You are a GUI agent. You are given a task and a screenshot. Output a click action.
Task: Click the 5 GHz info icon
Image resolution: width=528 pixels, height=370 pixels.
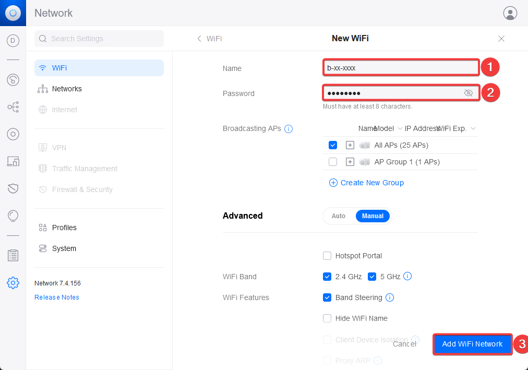[x=407, y=277]
